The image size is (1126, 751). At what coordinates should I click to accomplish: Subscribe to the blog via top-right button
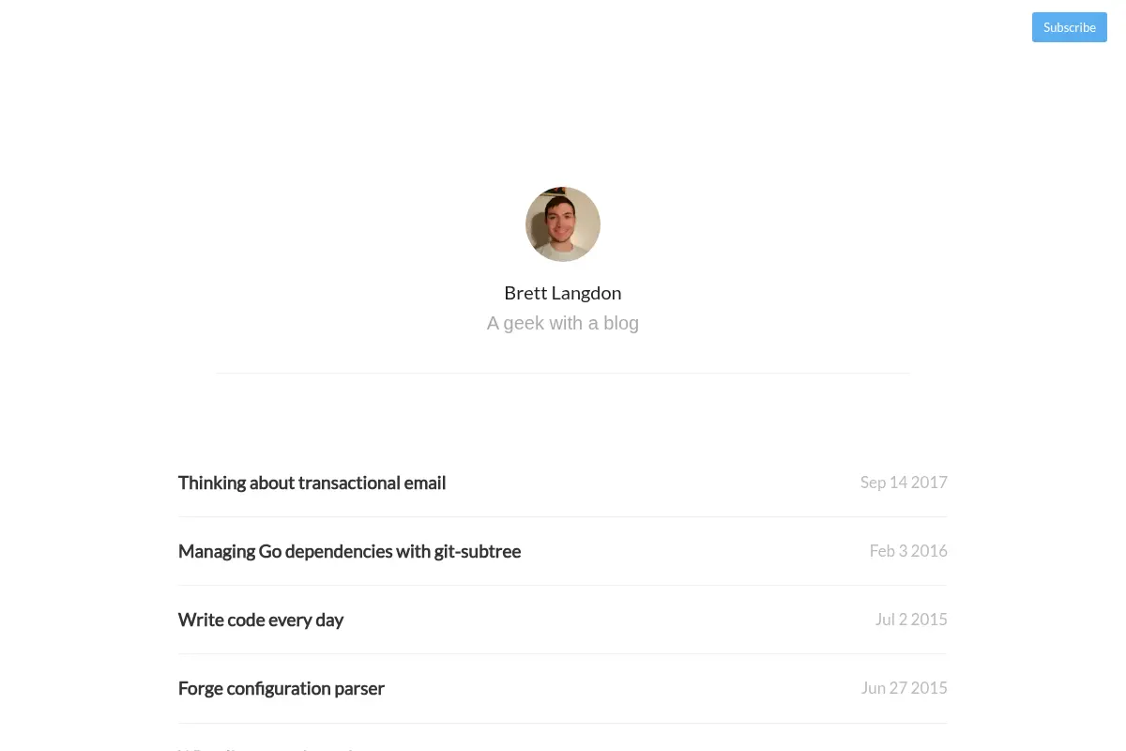tap(1069, 27)
